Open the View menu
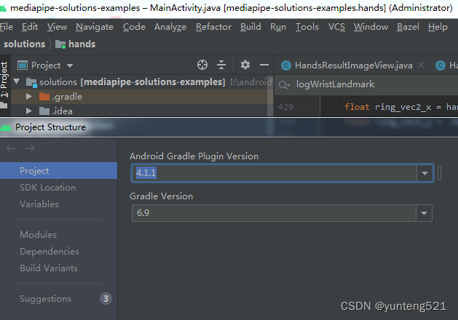Viewport: 458px width, 320px height. point(57,27)
